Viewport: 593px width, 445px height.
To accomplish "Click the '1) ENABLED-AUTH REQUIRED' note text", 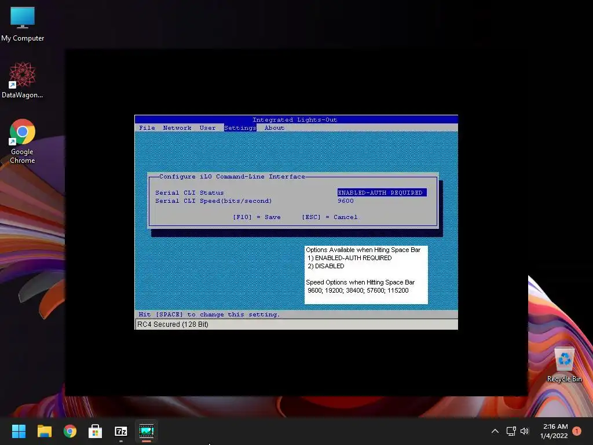I will (349, 258).
